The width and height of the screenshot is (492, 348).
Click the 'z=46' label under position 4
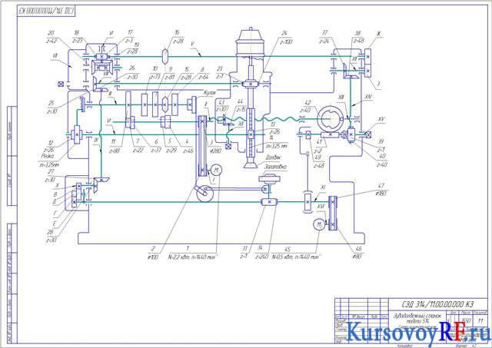[188, 151]
